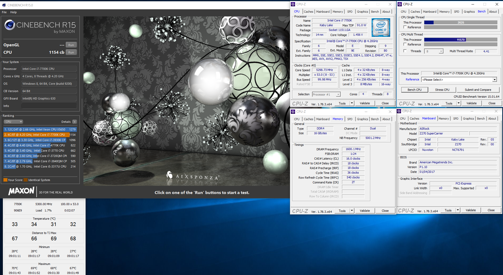The width and height of the screenshot is (503, 275).
Task: Click the Intel Core i7 logo badge
Action: 381,28
